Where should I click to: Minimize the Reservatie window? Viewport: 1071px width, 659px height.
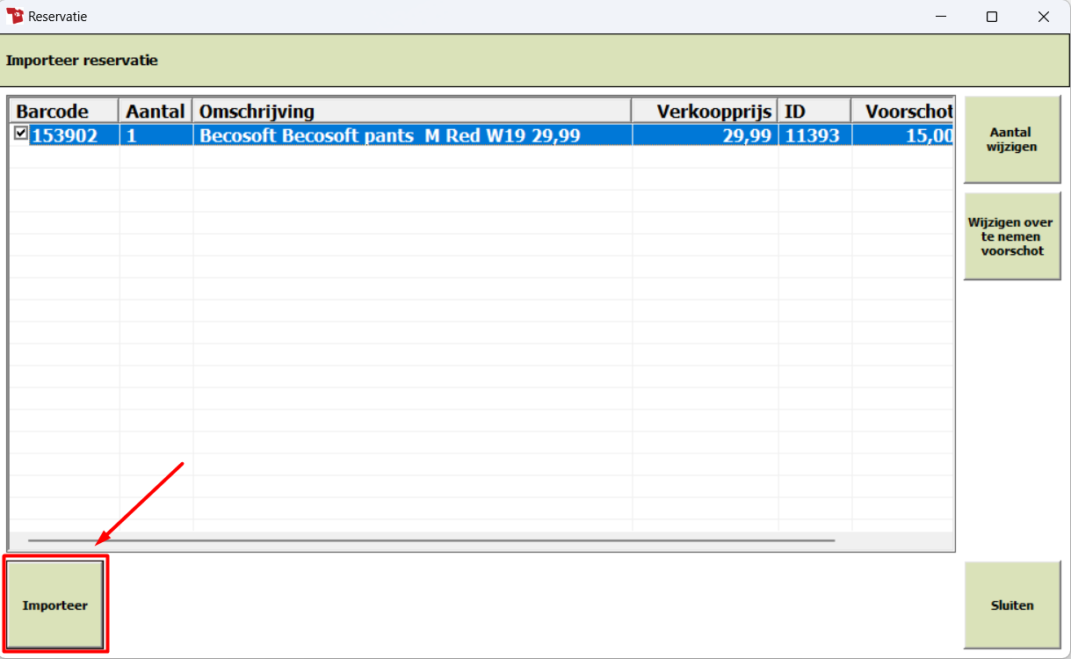pyautogui.click(x=940, y=16)
